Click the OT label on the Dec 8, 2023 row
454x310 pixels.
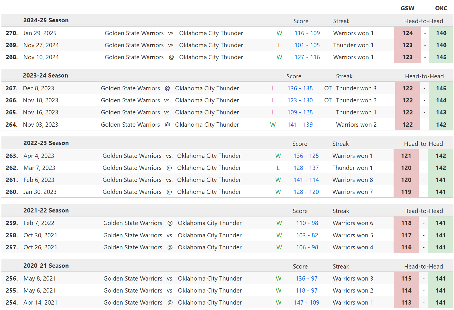(x=328, y=88)
